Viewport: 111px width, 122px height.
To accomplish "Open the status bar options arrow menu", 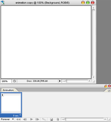I will click(60, 81).
